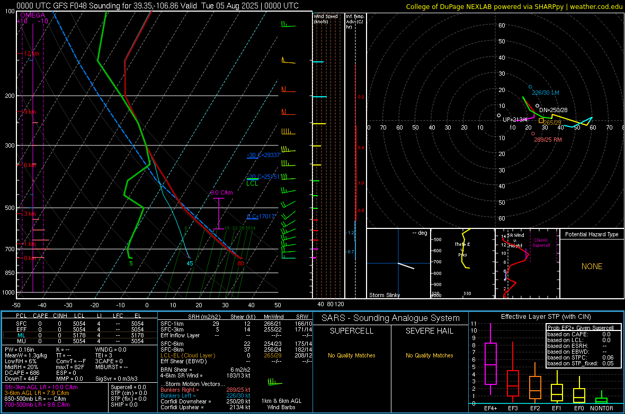Viewport: 625px width, 414px height.
Task: Click the green surface dewpoint value 5
Action: [131, 263]
